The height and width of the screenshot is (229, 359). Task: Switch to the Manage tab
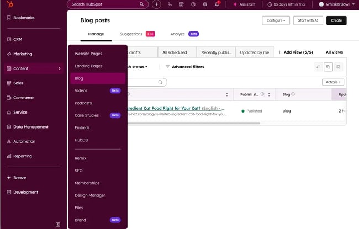[x=96, y=34]
